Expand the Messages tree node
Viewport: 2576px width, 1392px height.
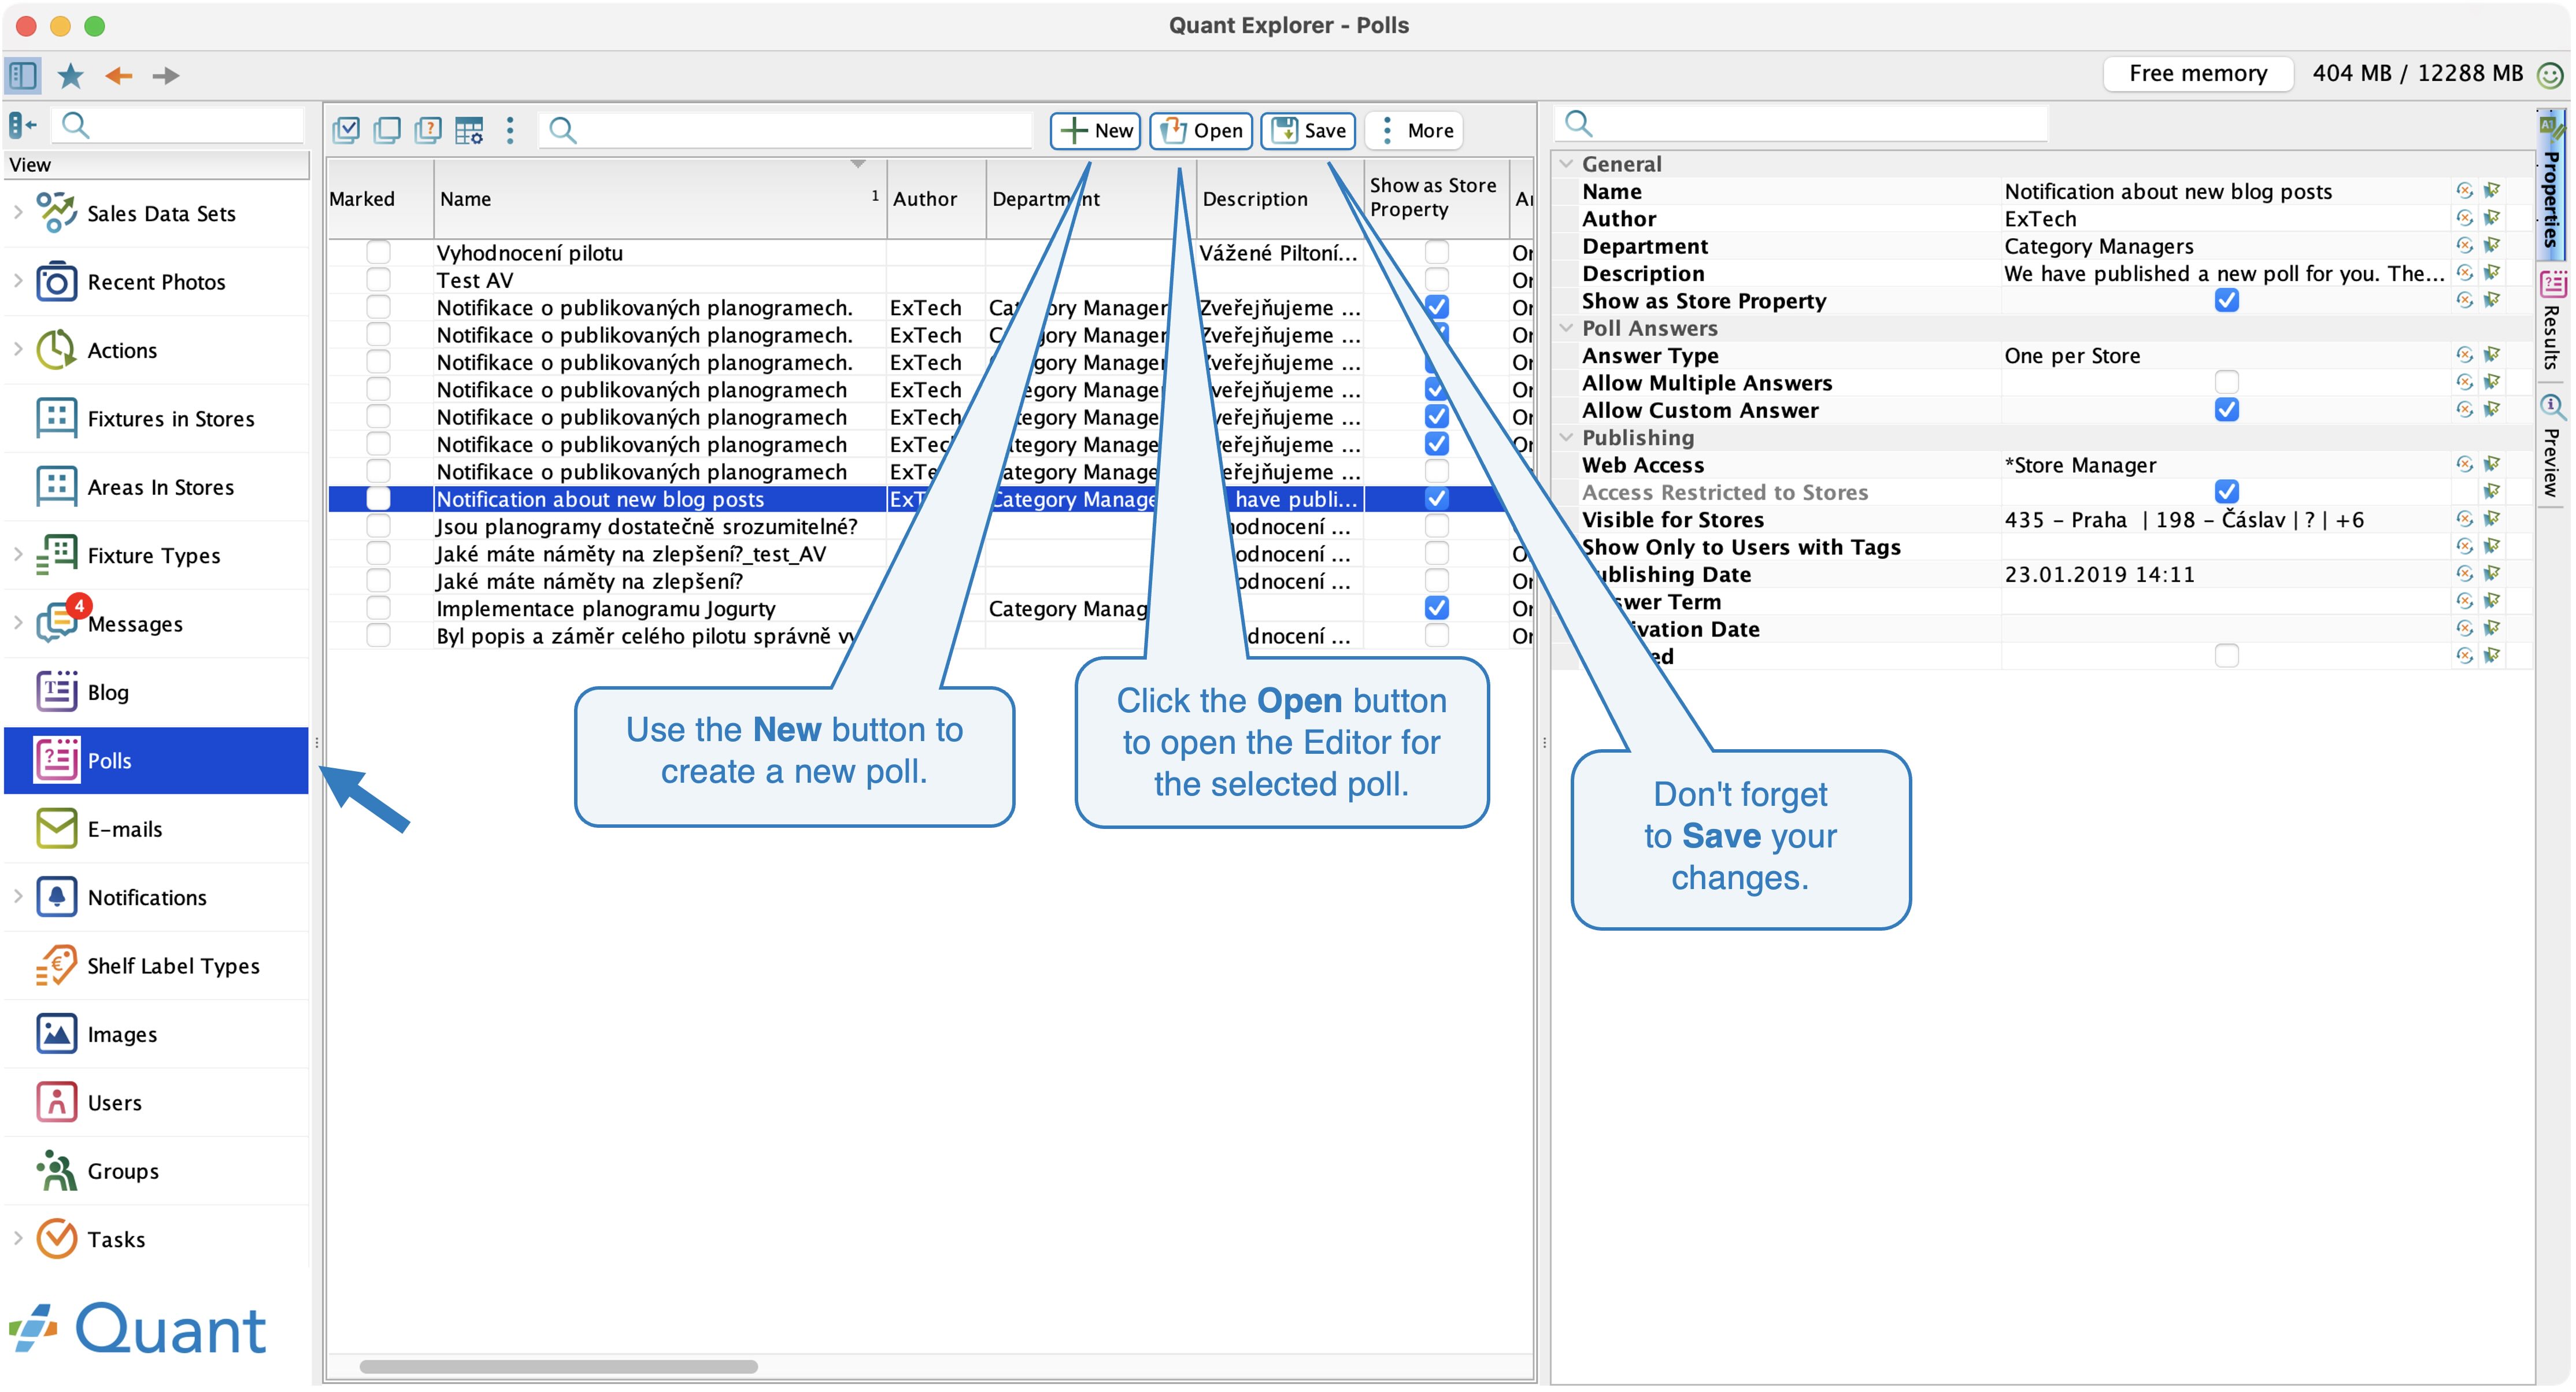(x=17, y=623)
